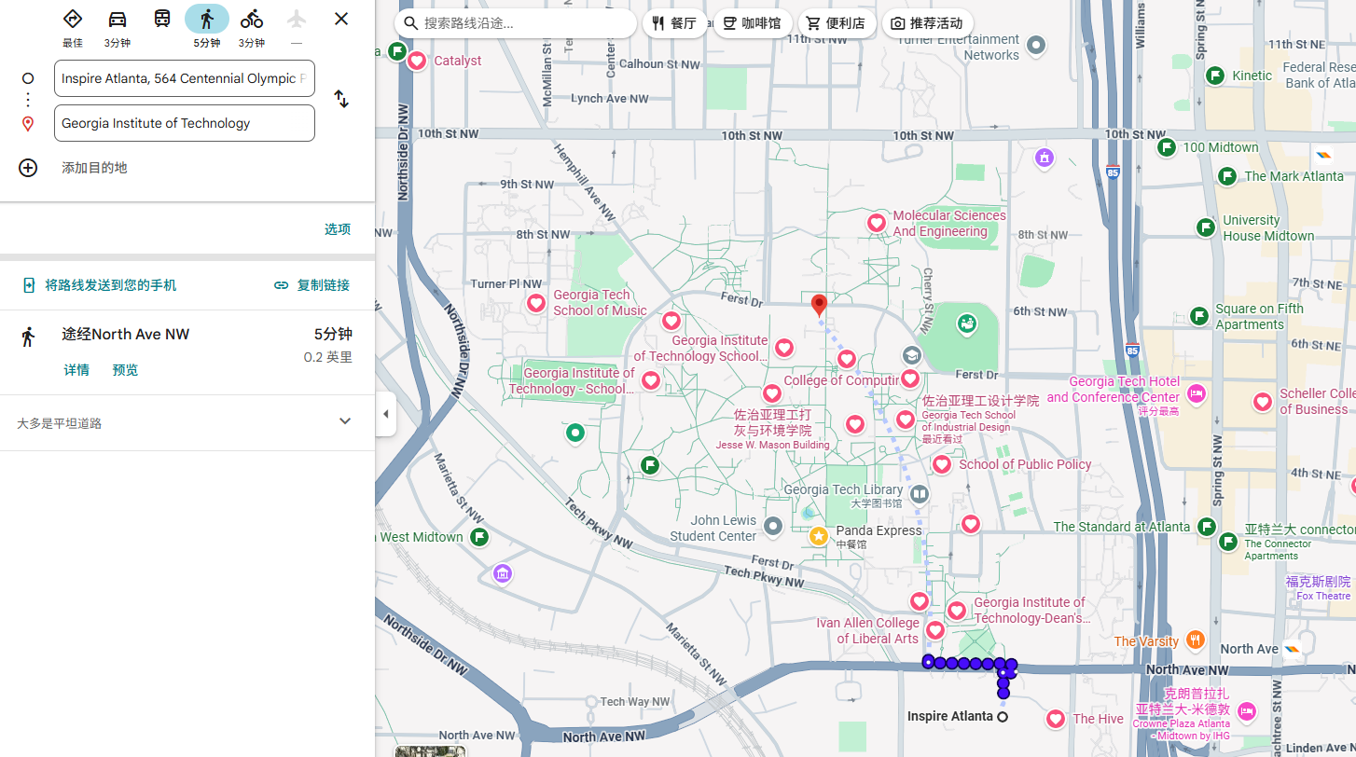This screenshot has height=757, width=1356.
Task: Click the add destination plus icon
Action: click(x=28, y=168)
